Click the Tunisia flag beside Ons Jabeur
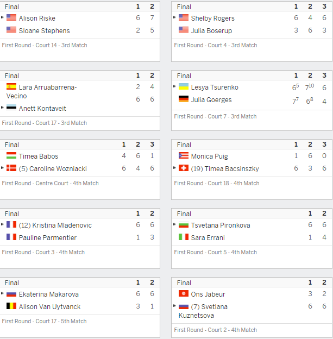333x339 pixels. pyautogui.click(x=184, y=293)
